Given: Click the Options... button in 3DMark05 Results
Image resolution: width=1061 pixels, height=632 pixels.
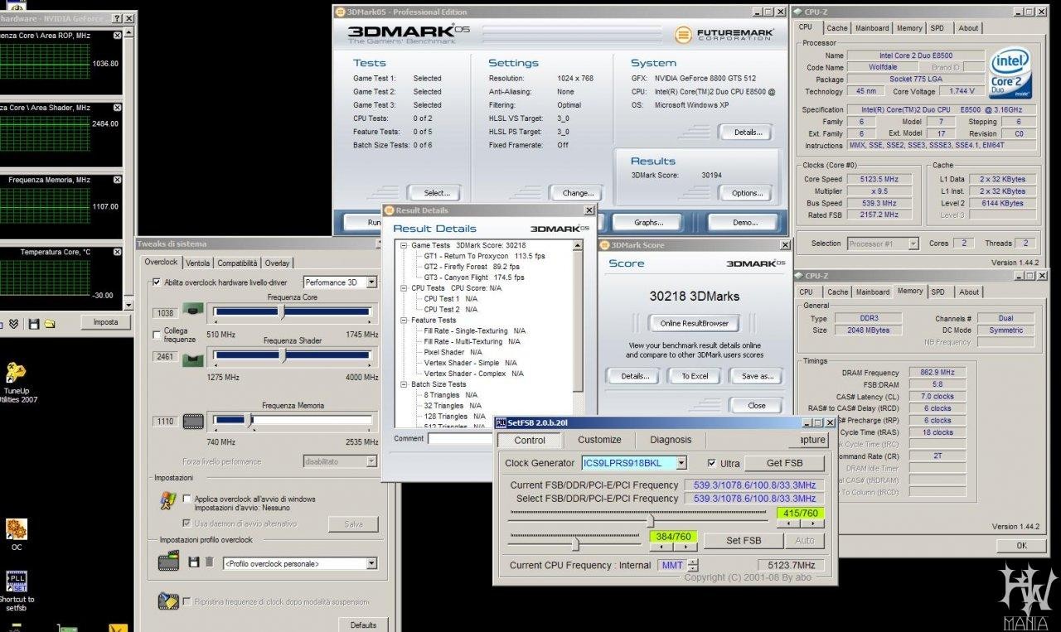Looking at the screenshot, I should pos(747,193).
